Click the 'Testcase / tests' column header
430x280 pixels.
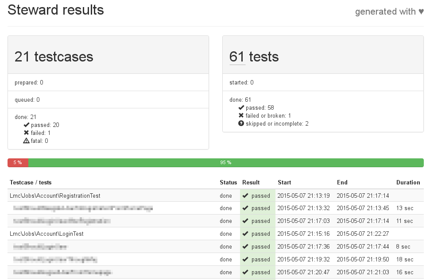(x=31, y=182)
